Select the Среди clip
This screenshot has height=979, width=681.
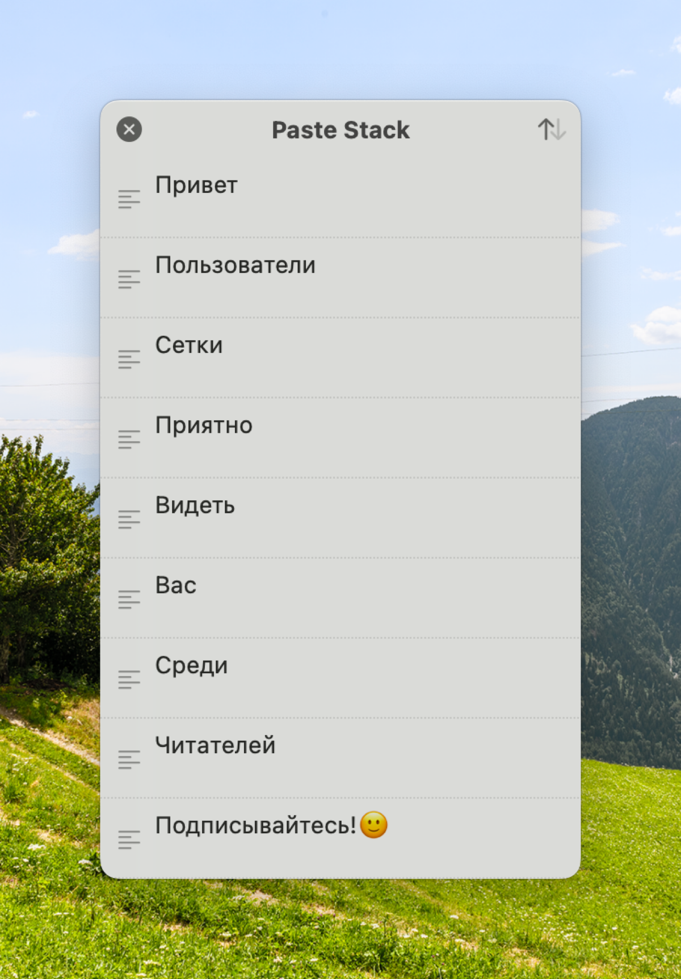tap(340, 678)
